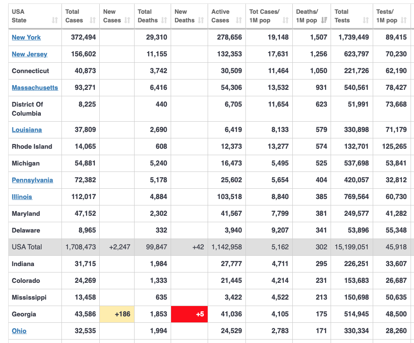This screenshot has height=343, width=414.
Task: Open the Pennsylvania details link
Action: (x=32, y=180)
